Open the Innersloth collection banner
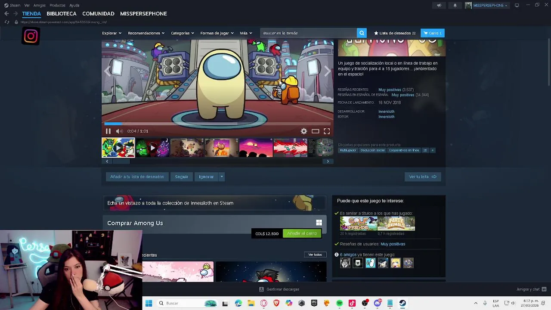The width and height of the screenshot is (551, 310). coord(214,203)
